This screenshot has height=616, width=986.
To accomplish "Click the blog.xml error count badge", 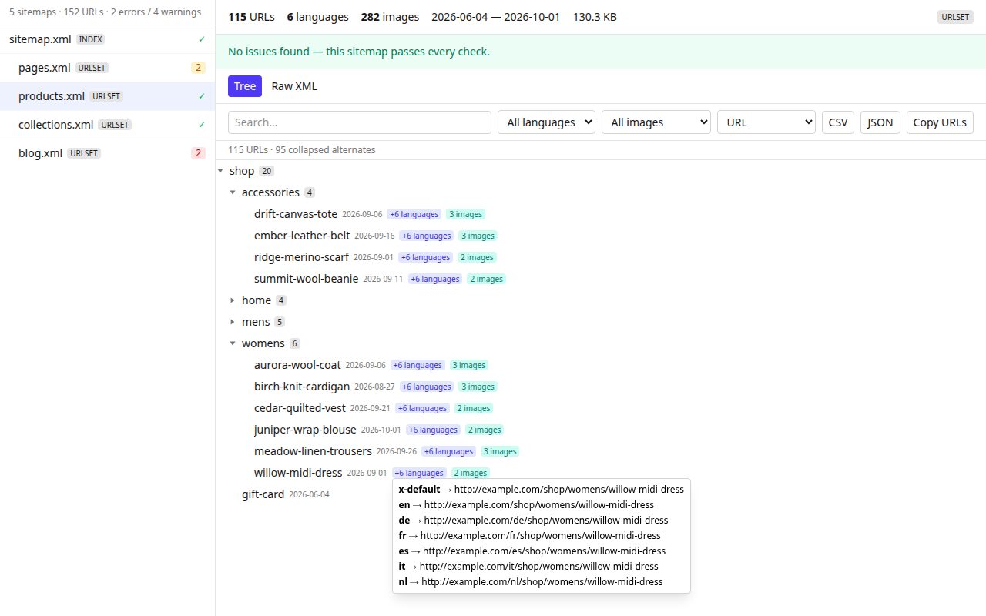I will point(199,153).
